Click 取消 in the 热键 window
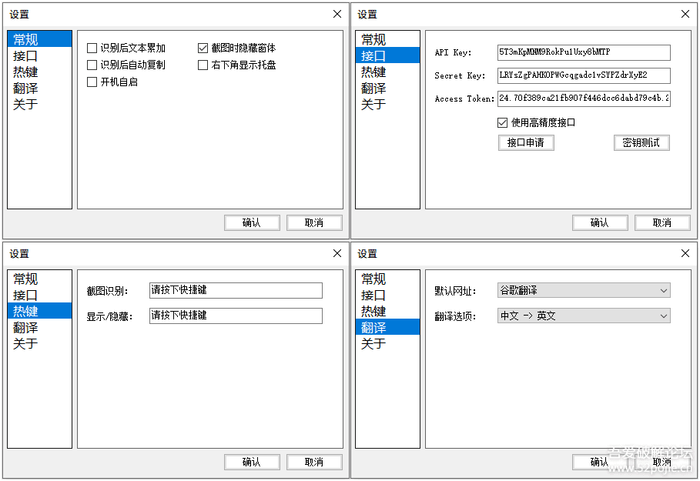 pos(314,462)
